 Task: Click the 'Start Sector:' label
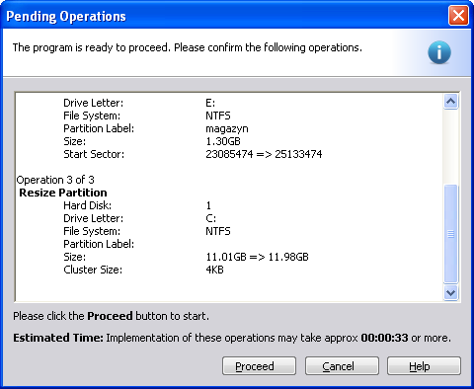point(94,154)
